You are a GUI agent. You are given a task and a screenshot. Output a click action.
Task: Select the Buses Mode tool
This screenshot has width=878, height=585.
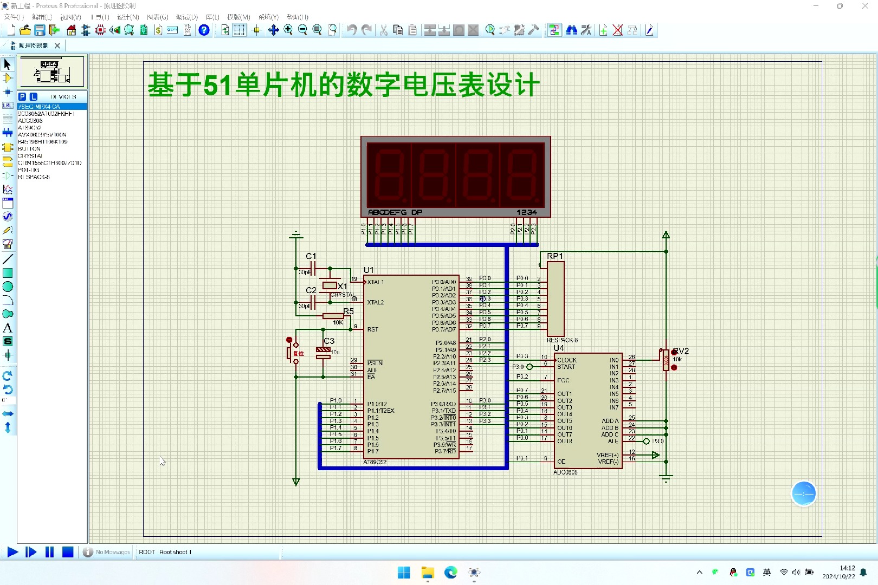point(8,133)
